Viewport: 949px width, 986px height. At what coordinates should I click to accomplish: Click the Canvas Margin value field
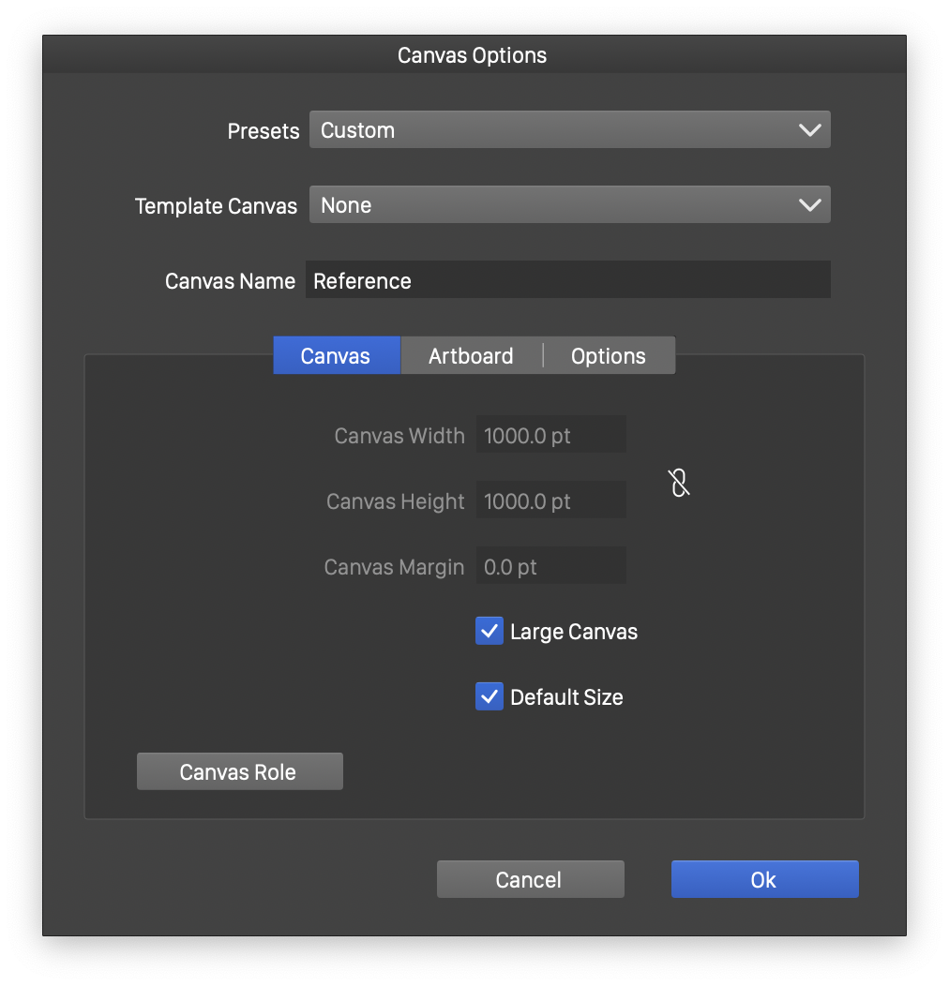[x=550, y=567]
